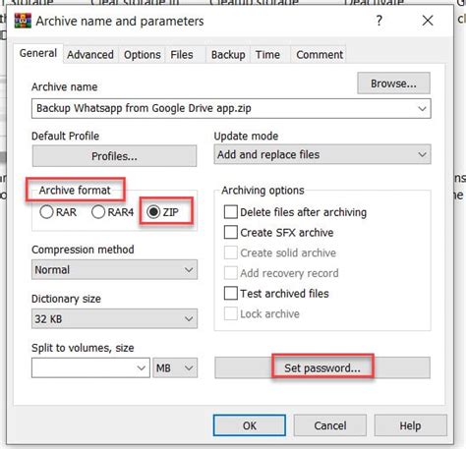Go to the Comment tab
This screenshot has width=466, height=449.
pyautogui.click(x=320, y=55)
